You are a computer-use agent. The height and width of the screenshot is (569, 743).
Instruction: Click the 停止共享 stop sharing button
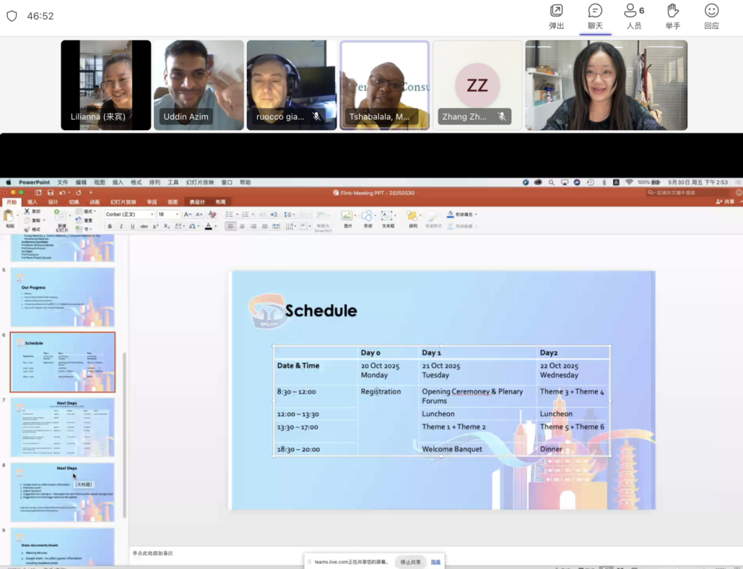(x=411, y=562)
